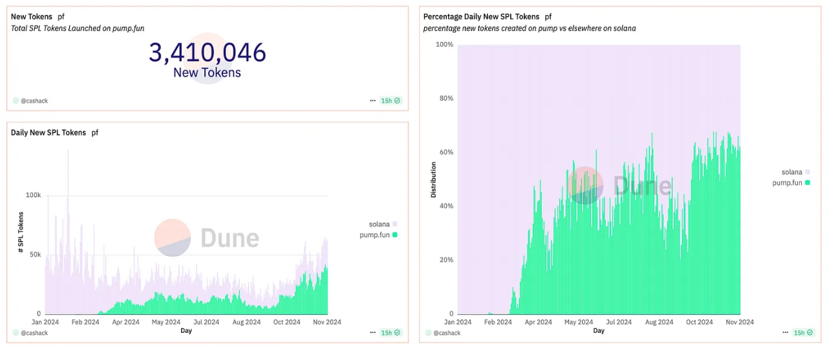Click the Day axis title under Percentage chart

click(x=599, y=331)
